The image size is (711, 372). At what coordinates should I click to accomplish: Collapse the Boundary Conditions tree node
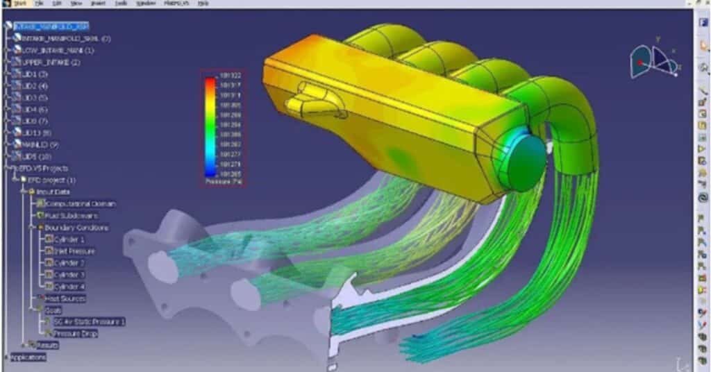pos(31,227)
